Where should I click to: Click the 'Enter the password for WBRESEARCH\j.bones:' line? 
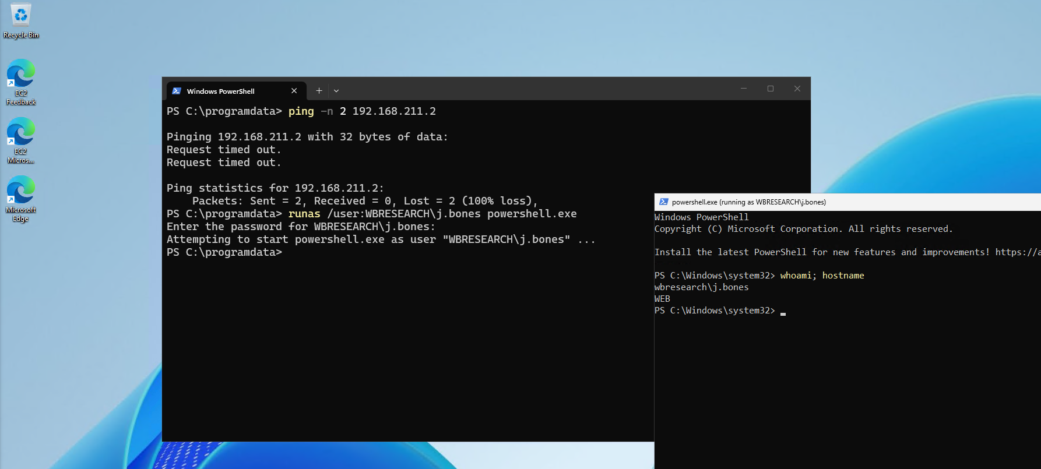pos(301,227)
